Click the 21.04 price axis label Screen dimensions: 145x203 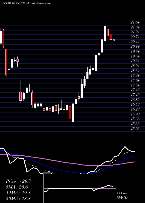[135, 32]
